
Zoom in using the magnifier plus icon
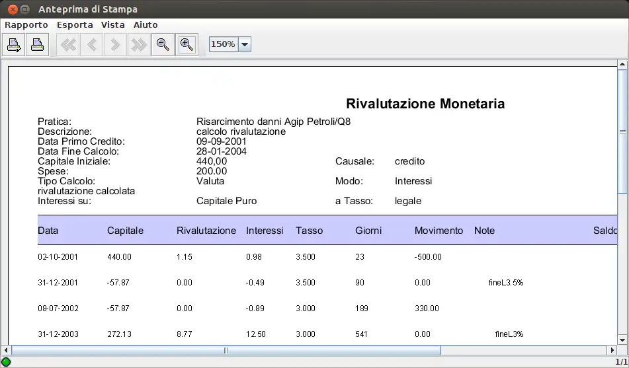pos(187,45)
